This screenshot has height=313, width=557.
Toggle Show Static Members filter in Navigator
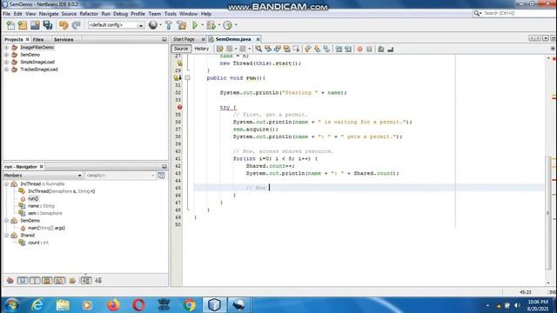[x=35, y=281]
